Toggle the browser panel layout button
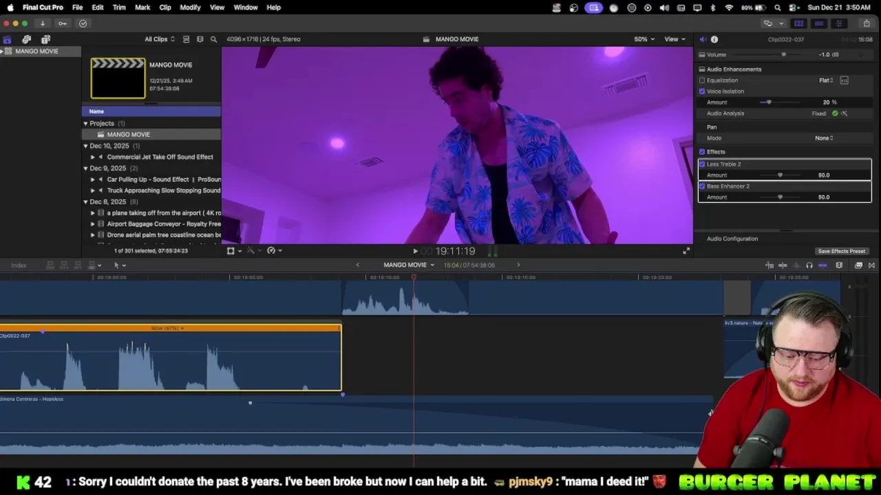Image resolution: width=881 pixels, height=495 pixels. [799, 23]
